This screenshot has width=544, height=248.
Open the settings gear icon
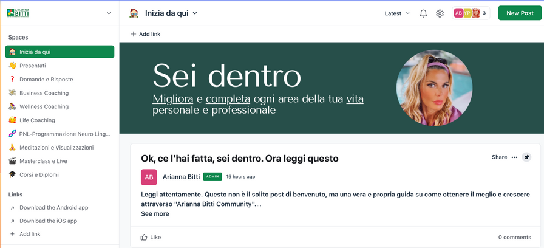[440, 13]
